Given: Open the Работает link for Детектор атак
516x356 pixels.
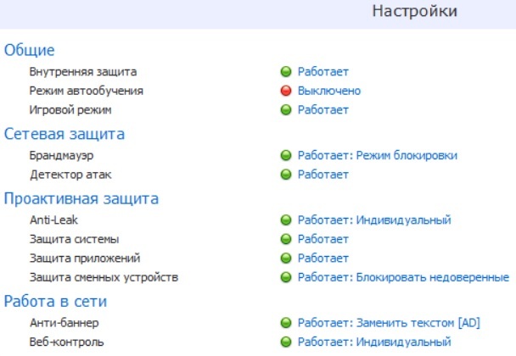Looking at the screenshot, I should 323,175.
